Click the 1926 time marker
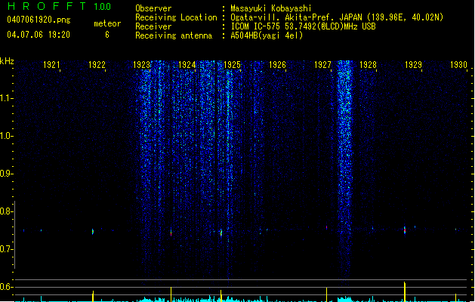 [277, 65]
